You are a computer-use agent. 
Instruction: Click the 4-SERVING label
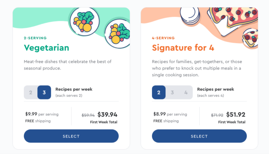coord(163,38)
